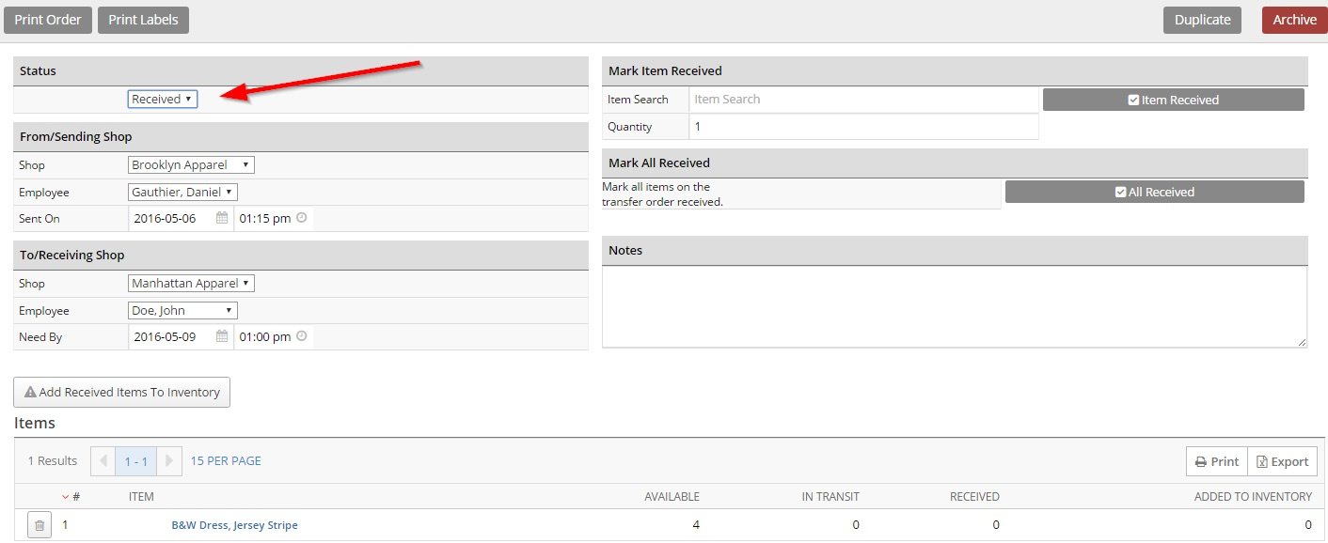The height and width of the screenshot is (543, 1328).
Task: Click the red Archive button
Action: [1294, 20]
